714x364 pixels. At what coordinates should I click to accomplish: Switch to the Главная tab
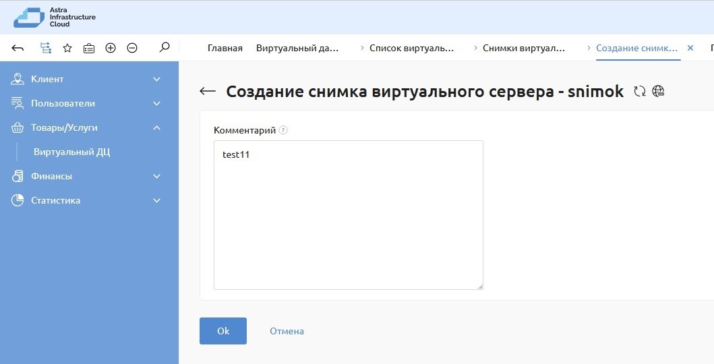(225, 48)
